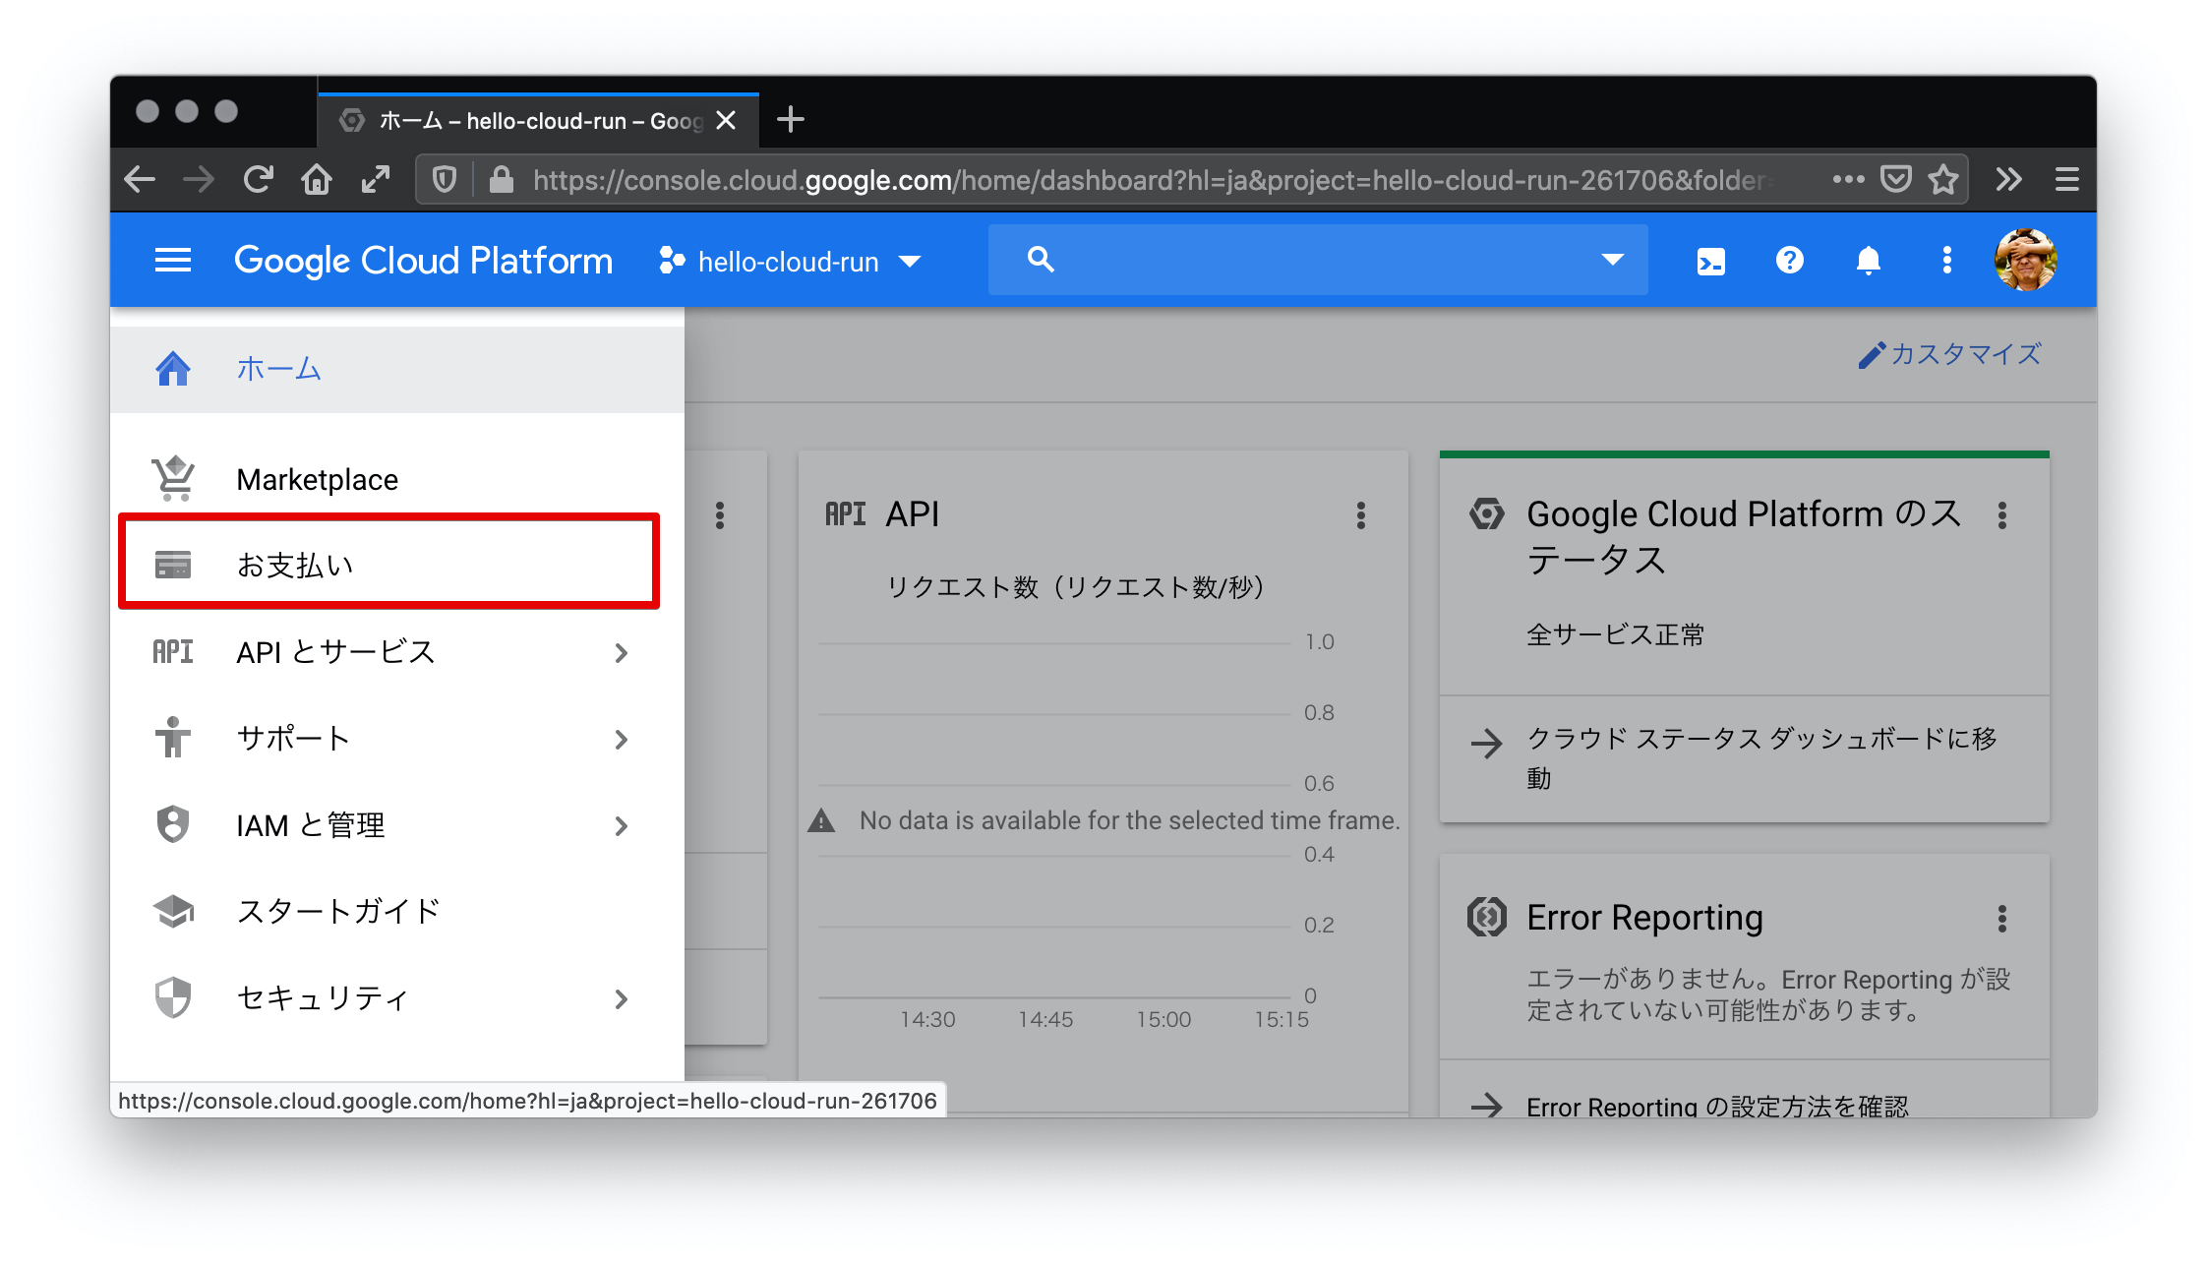This screenshot has height=1263, width=2207.
Task: Open Google Cloud Platform status card options
Action: 2002,515
